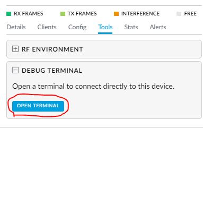Click the TX FRAMES legend label
Screen dimensions: 203x204
point(82,14)
